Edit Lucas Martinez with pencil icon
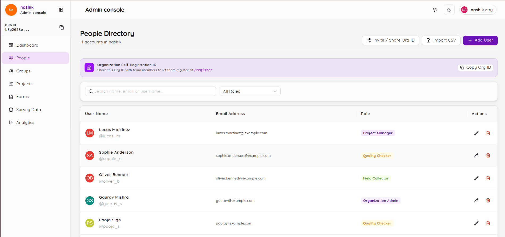The image size is (505, 237). [476, 133]
